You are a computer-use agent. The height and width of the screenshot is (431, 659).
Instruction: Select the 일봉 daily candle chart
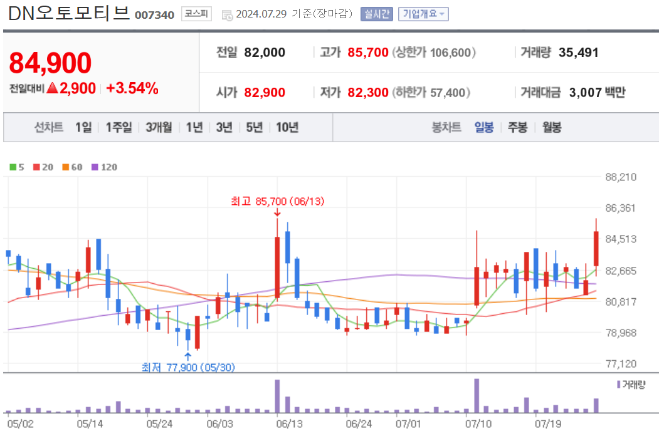483,127
